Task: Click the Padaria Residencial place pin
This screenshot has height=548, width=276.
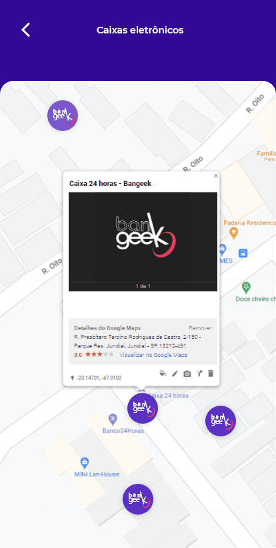Action: 234,233
